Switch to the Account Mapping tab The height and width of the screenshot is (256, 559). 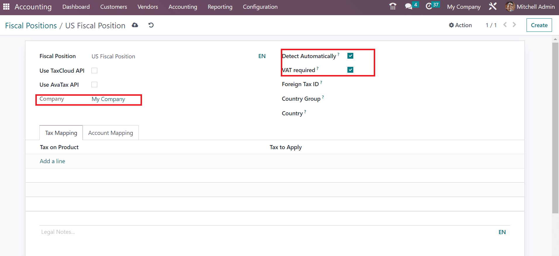tap(111, 133)
